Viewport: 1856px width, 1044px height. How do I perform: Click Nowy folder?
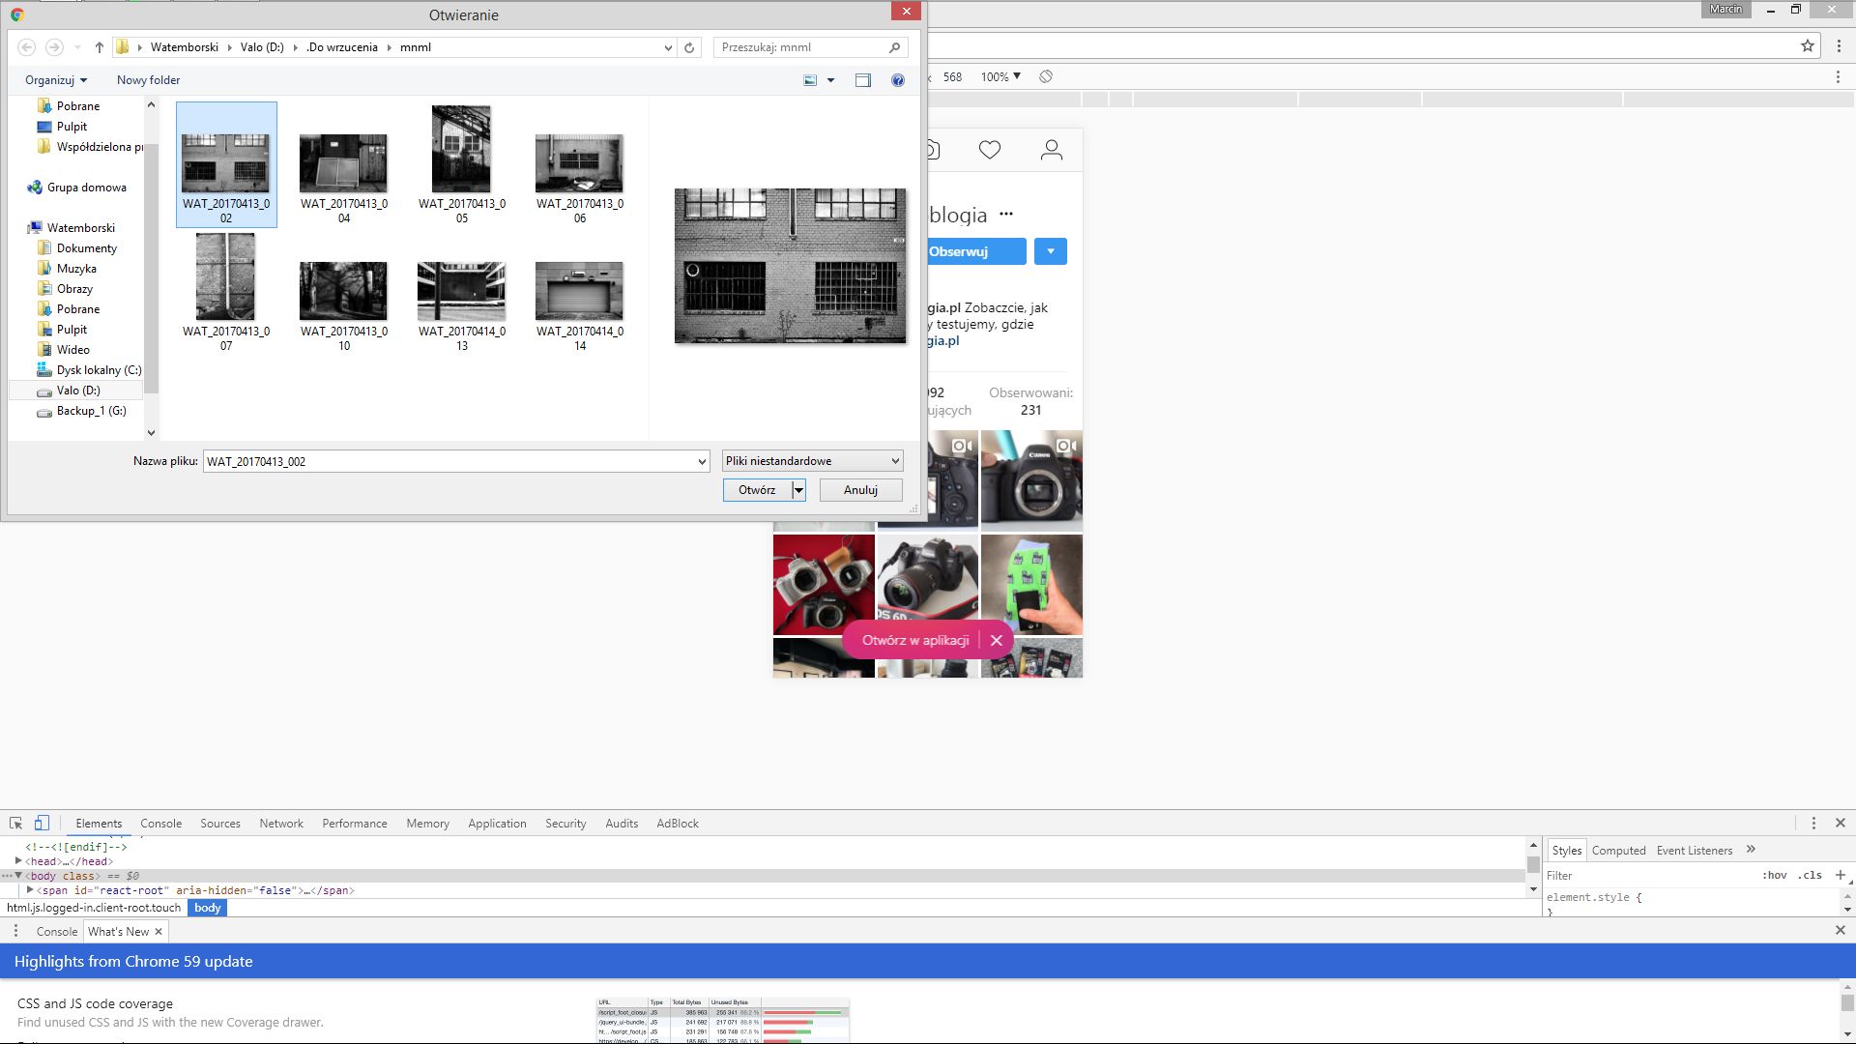point(148,80)
